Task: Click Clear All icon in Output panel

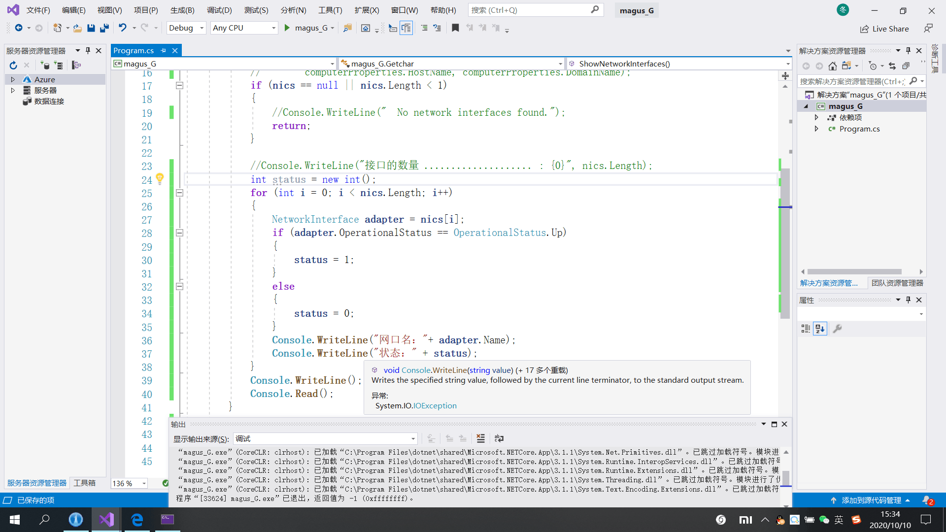Action: (480, 438)
